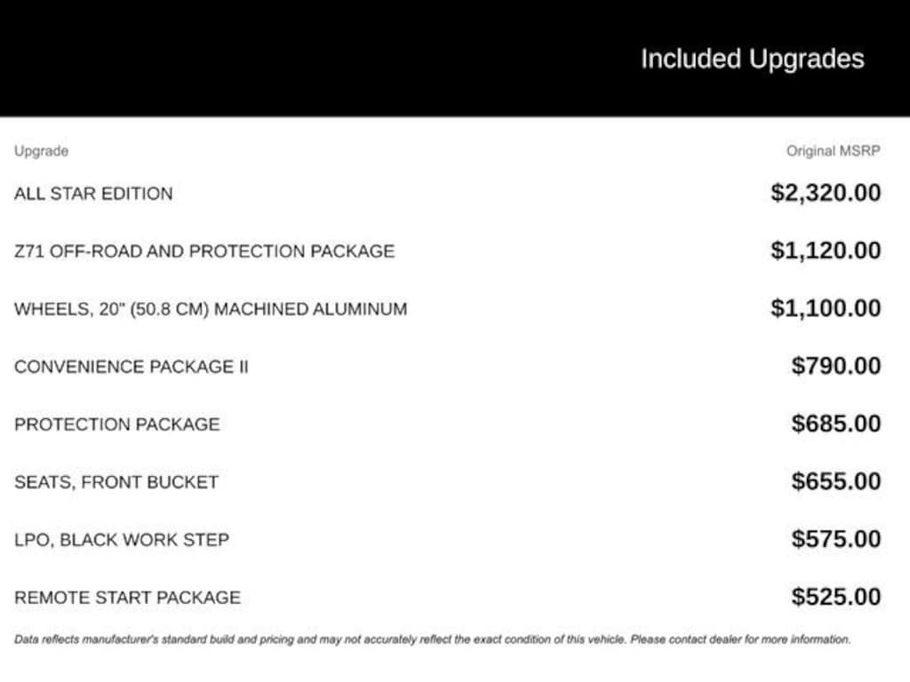Click the $655.00 price
Image resolution: width=910 pixels, height=682 pixels.
tap(836, 482)
